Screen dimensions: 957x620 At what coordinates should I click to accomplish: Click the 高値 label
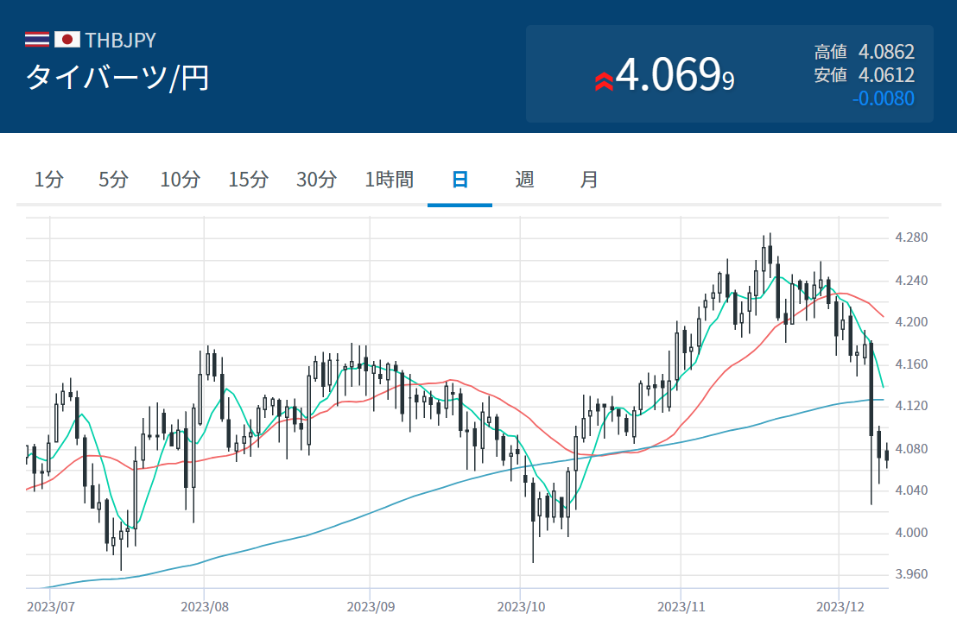pos(831,52)
